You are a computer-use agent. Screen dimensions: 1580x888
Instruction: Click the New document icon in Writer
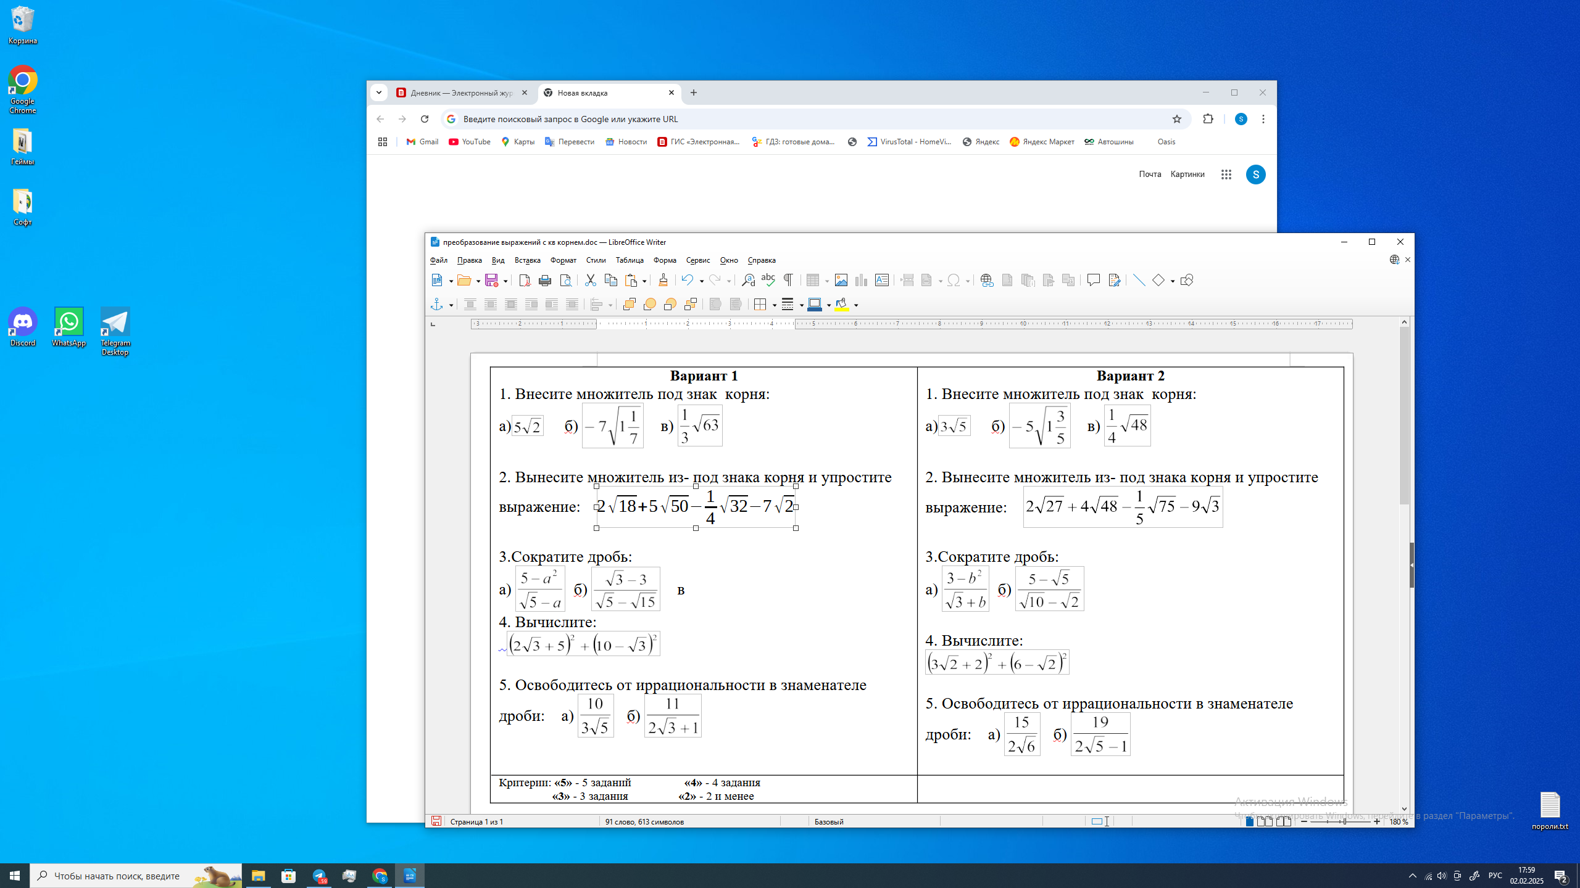[437, 281]
